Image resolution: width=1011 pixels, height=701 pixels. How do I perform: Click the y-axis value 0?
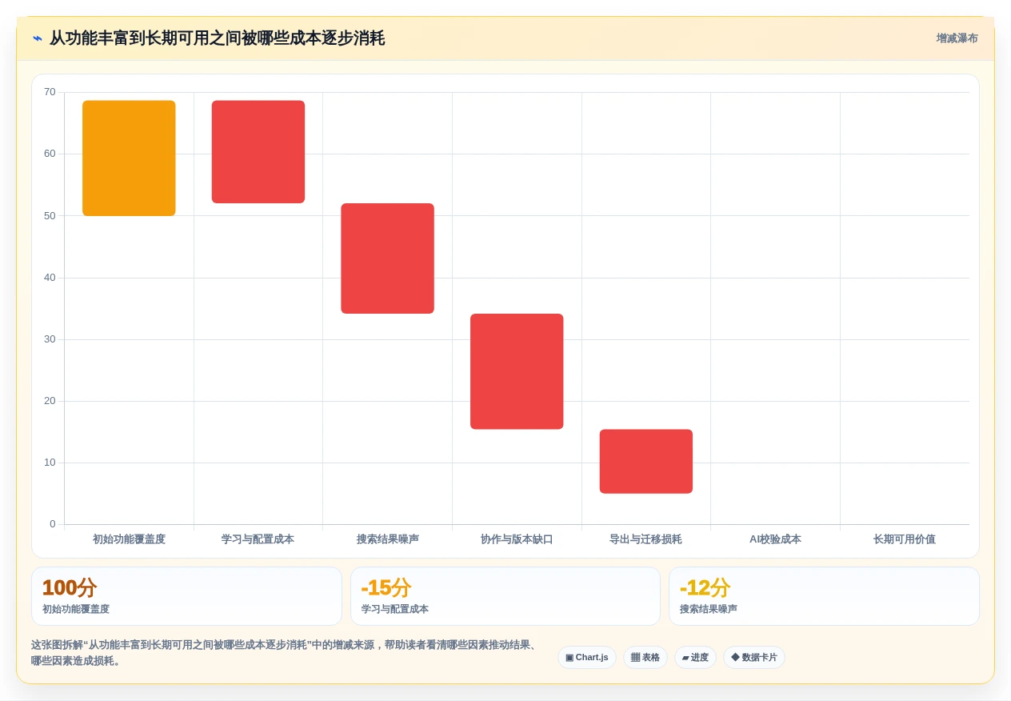[x=53, y=524]
